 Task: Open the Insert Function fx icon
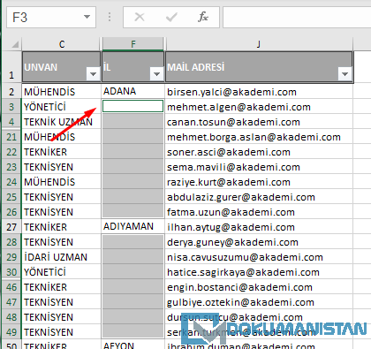pyautogui.click(x=203, y=17)
